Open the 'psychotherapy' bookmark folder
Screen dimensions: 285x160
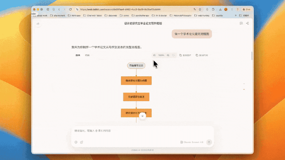140,15
